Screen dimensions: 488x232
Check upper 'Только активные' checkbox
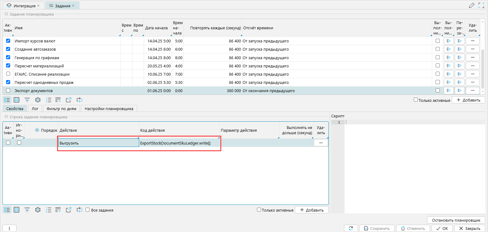416,100
